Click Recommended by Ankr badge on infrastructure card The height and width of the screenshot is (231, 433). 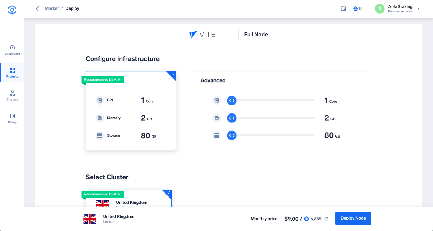coord(103,79)
